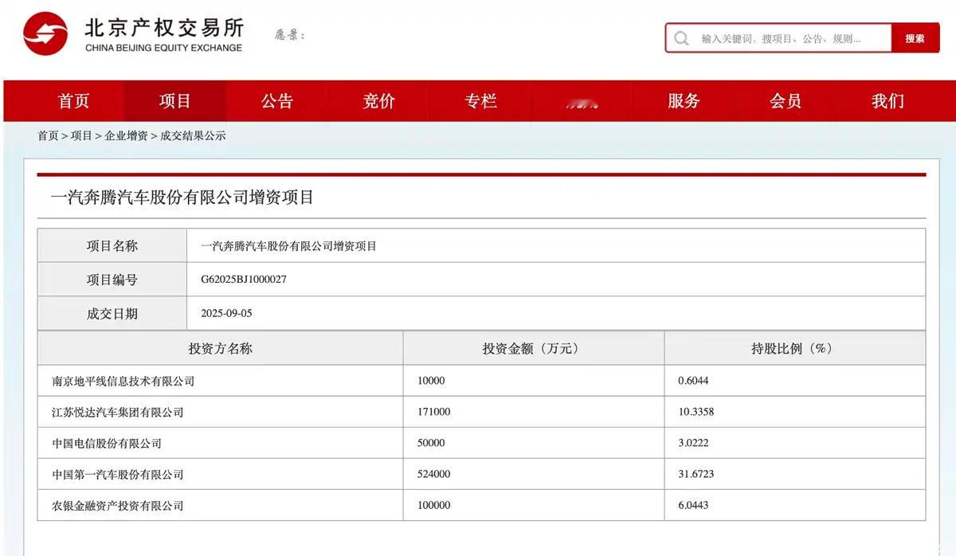956x556 pixels.
Task: Open the 我们 navigation tab
Action: (x=887, y=101)
